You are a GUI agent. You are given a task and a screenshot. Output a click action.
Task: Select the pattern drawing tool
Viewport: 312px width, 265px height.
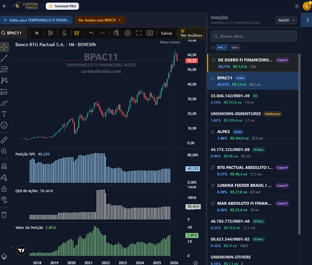coord(4,80)
